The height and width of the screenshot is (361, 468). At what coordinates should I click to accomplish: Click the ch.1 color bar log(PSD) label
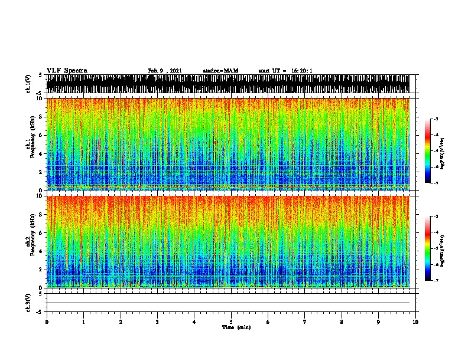[443, 154]
